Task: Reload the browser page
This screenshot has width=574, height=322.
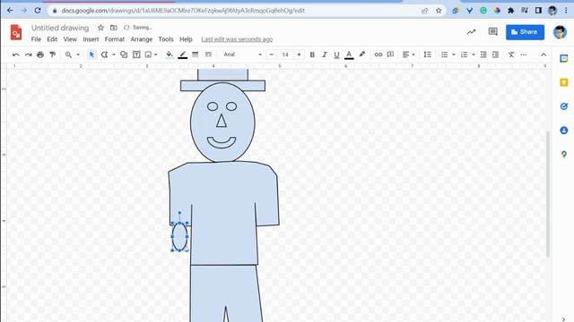Action: [x=38, y=11]
